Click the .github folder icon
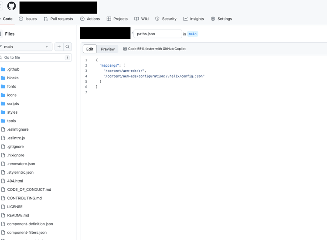 click(3, 69)
